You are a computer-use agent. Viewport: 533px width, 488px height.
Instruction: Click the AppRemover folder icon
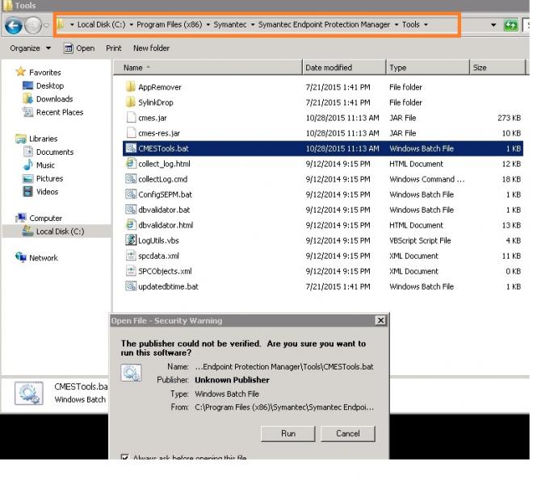pos(131,87)
